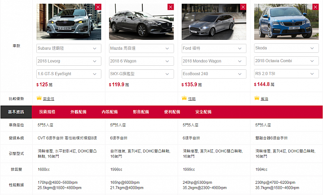323x195 pixels.
Task: Switch to the 內裝配備 tab
Action: coord(109,112)
